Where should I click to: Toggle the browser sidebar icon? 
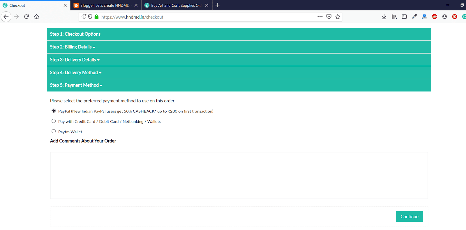(x=404, y=17)
